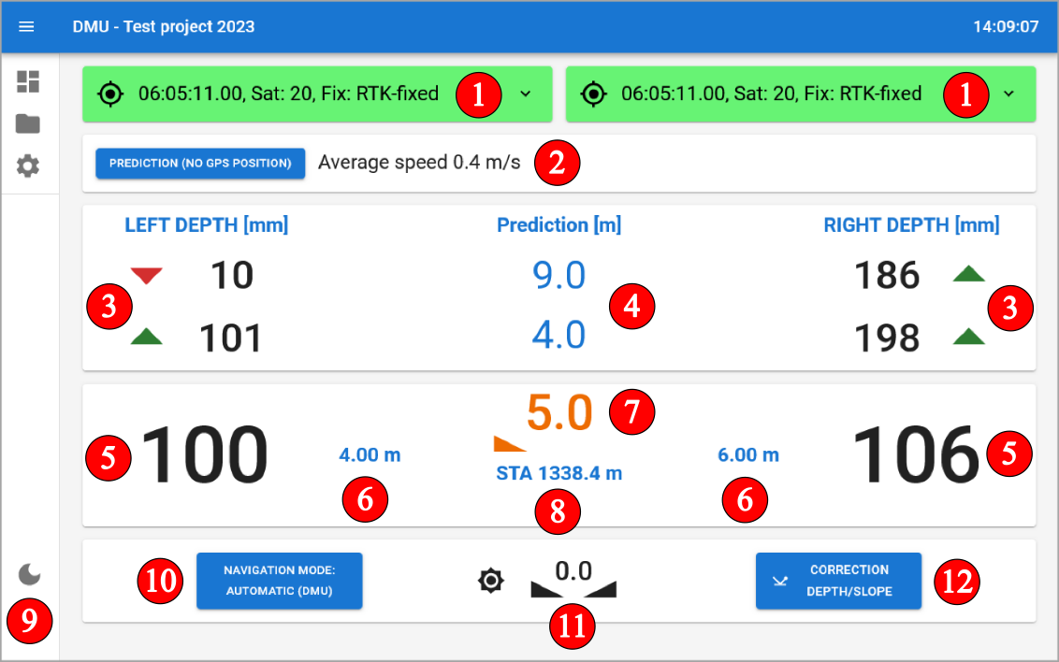Expand the left GPS status panel chevron
Screen dimensions: 1059x662
click(525, 94)
